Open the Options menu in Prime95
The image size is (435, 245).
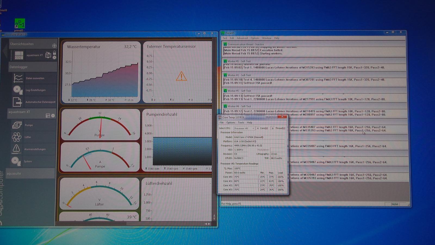pos(255,38)
